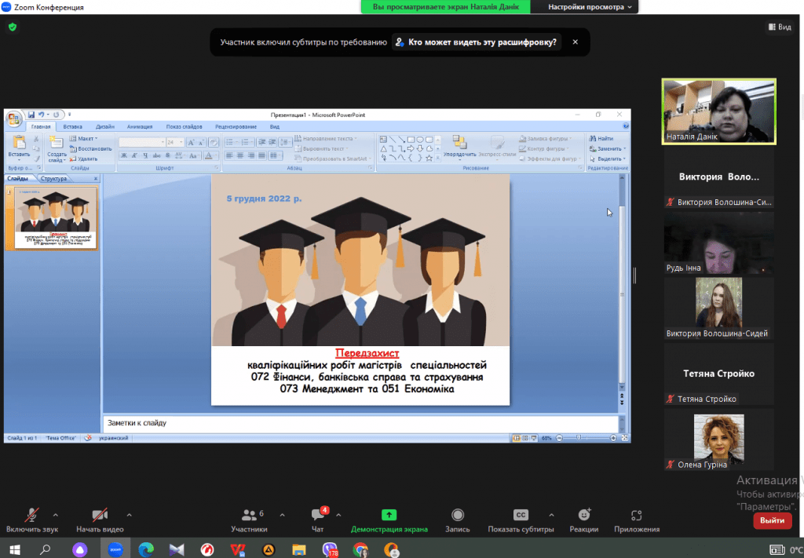
Task: Open Приложения apps panel
Action: [636, 520]
